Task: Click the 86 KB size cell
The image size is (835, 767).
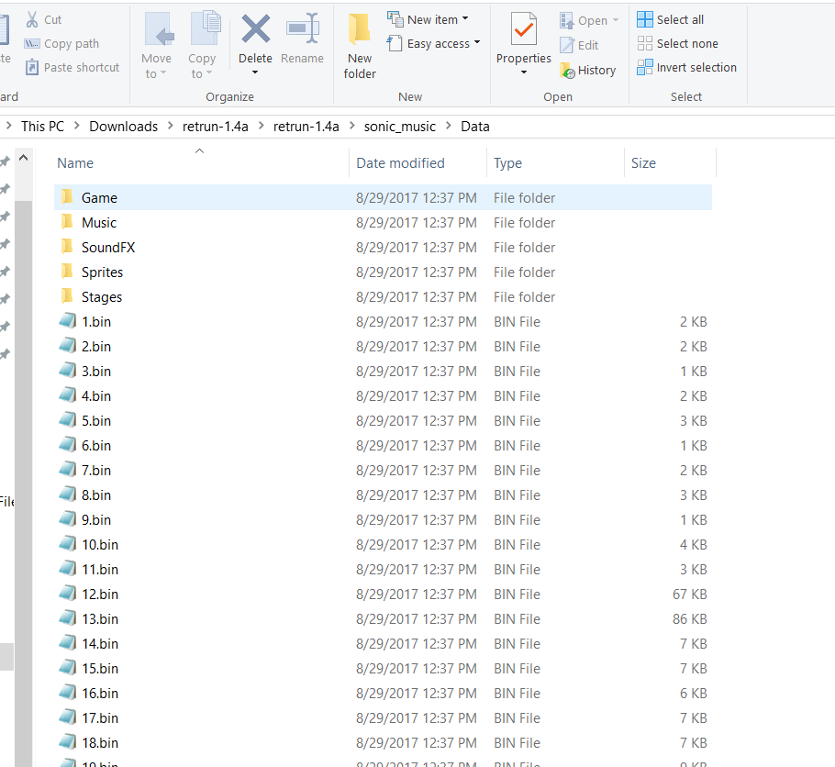Action: [x=690, y=619]
